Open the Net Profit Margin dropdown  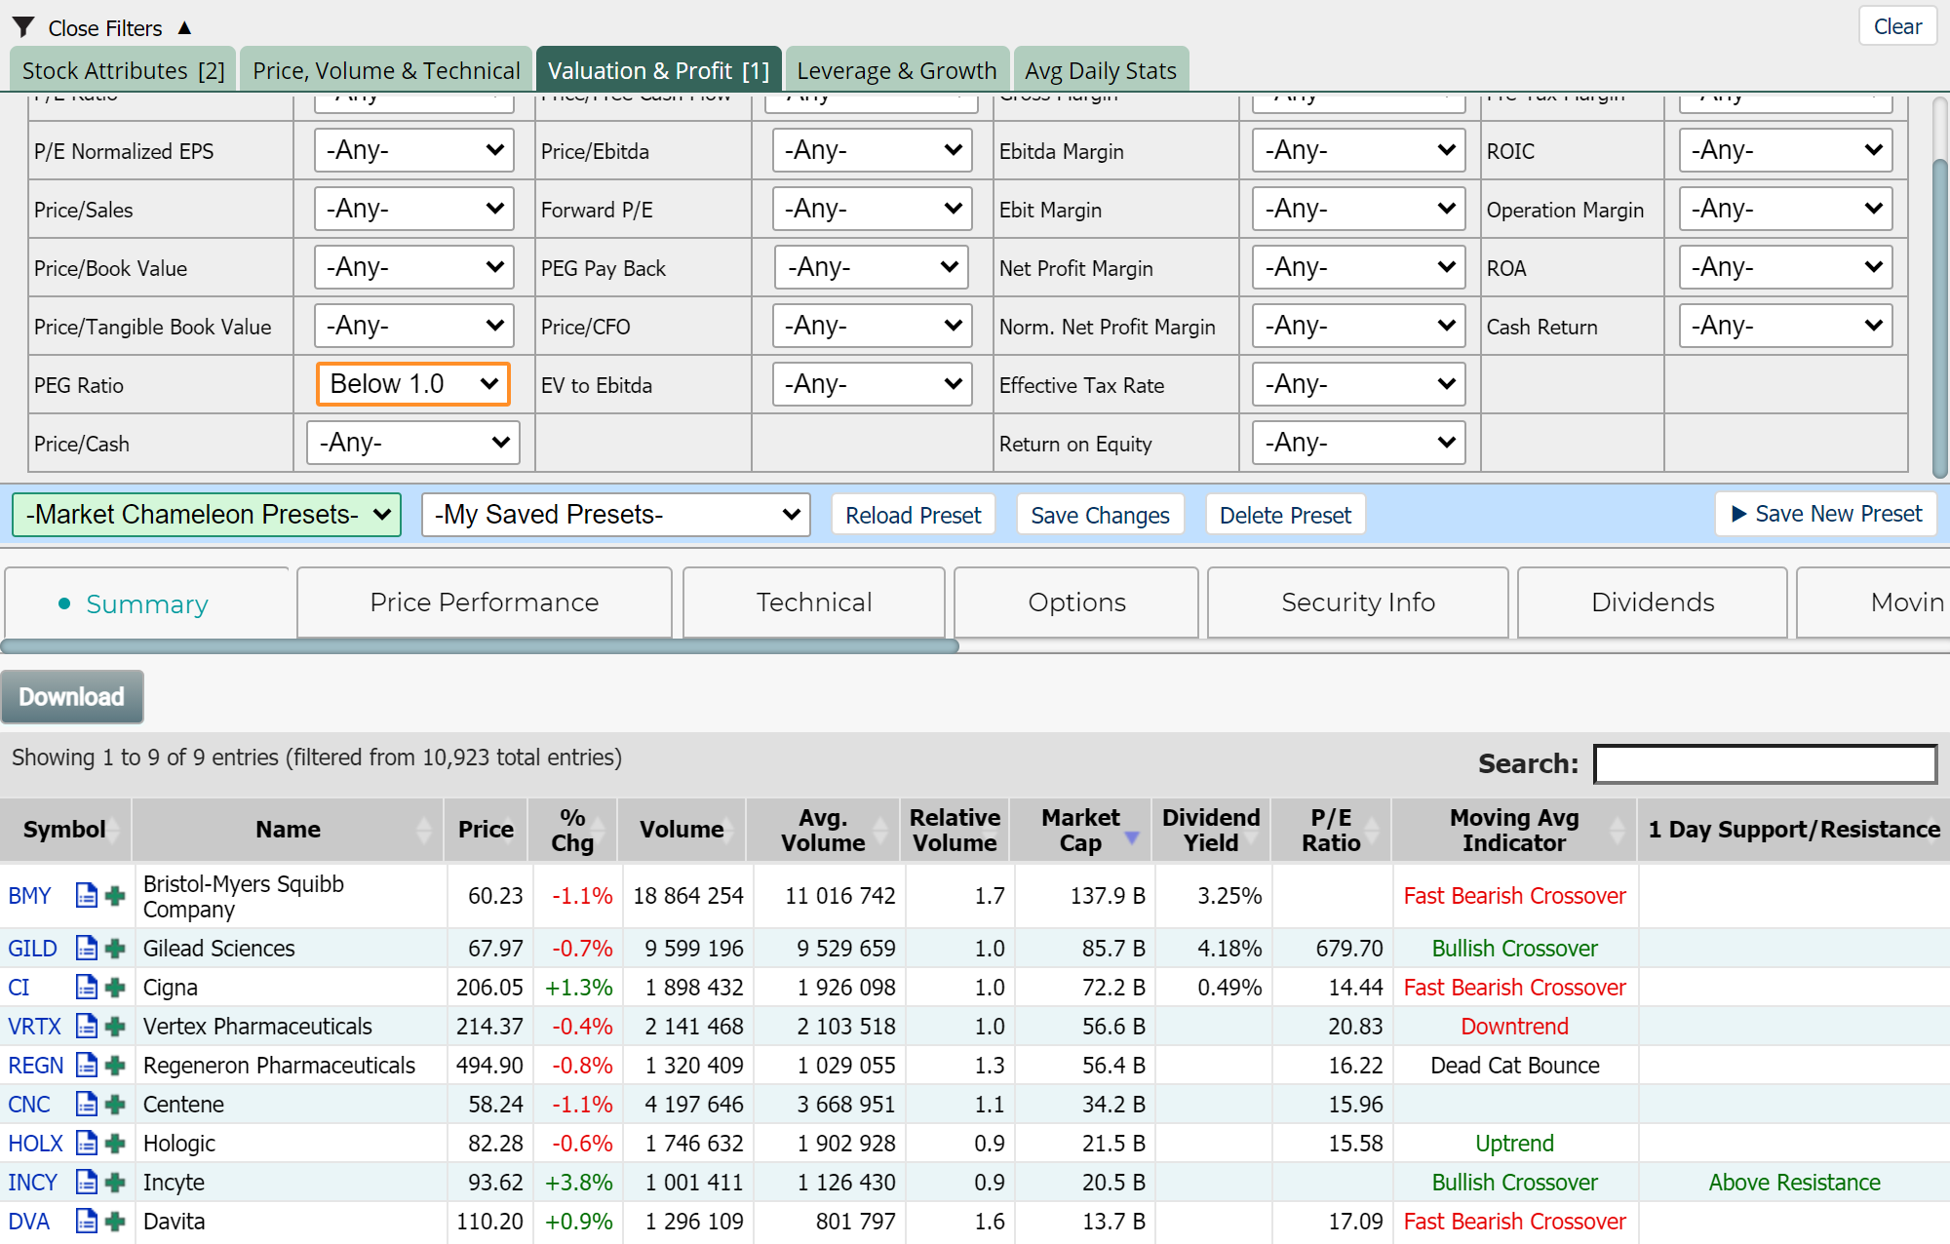pos(1358,267)
